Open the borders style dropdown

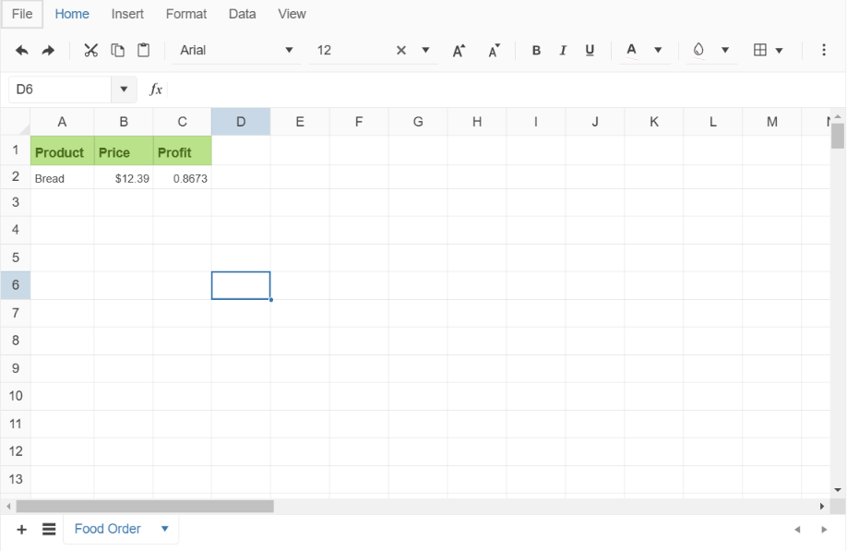click(x=781, y=51)
